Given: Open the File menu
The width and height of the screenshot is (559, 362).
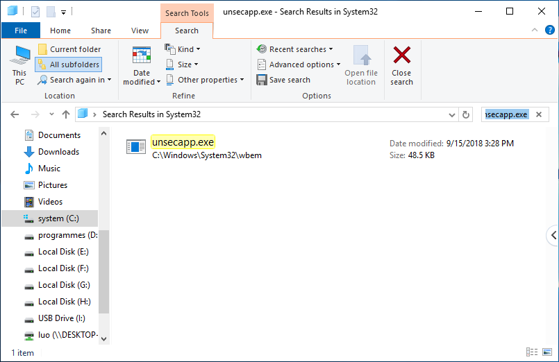Looking at the screenshot, I should tap(21, 31).
